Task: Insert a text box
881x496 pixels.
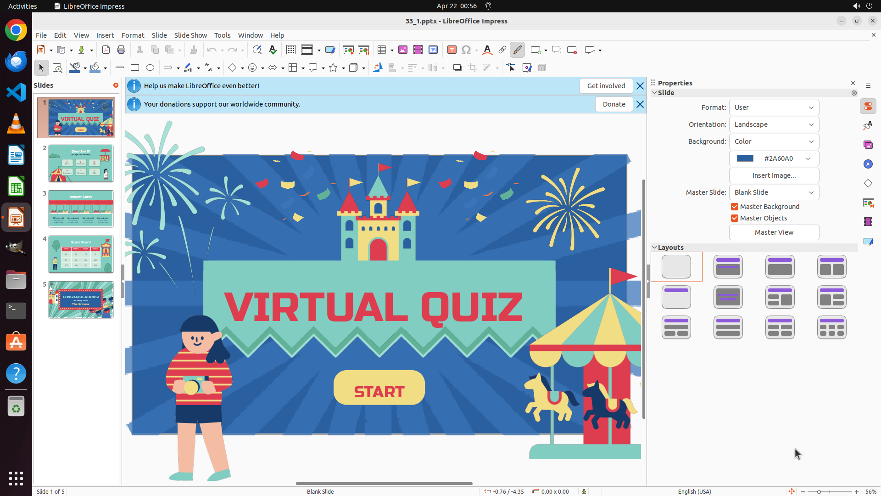Action: (x=452, y=50)
